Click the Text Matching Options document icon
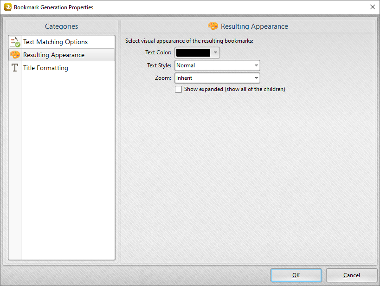This screenshot has height=286, width=380. (15, 42)
